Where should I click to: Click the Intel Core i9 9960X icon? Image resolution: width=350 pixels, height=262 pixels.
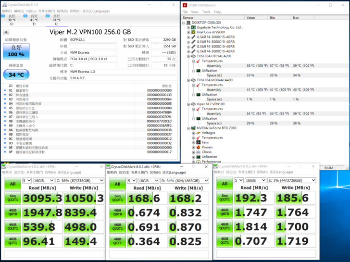point(194,32)
